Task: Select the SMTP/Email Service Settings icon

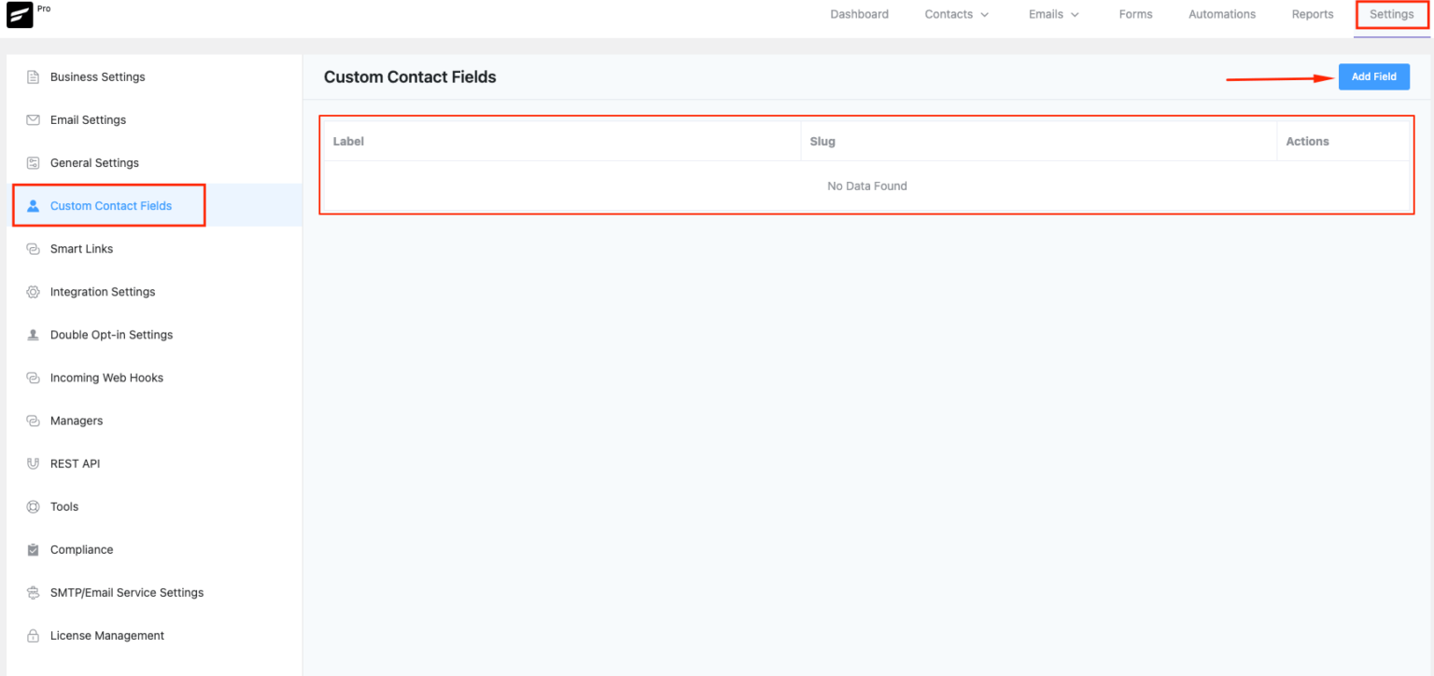Action: pos(33,592)
